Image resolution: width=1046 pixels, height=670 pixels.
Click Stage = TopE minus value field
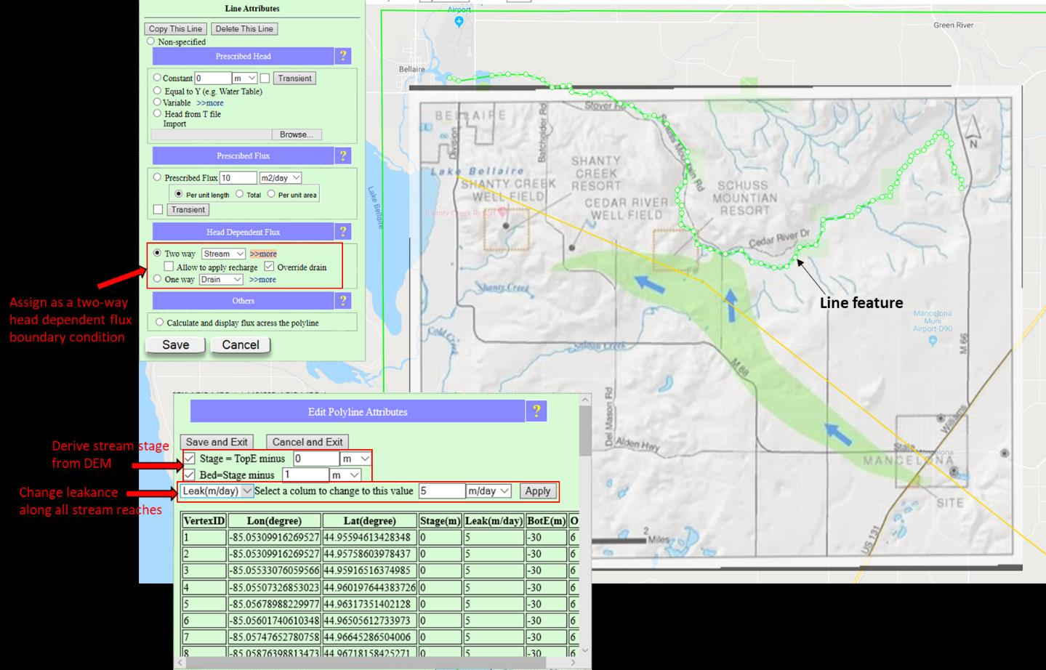click(315, 459)
